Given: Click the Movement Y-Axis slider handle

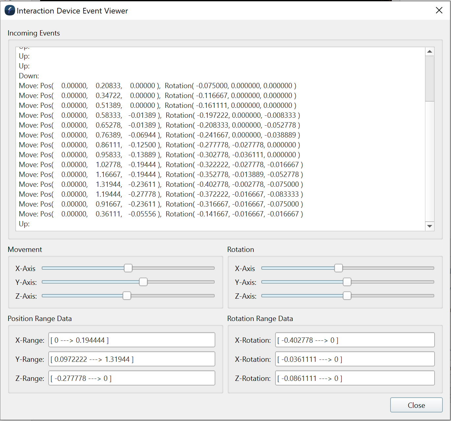Looking at the screenshot, I should 143,282.
